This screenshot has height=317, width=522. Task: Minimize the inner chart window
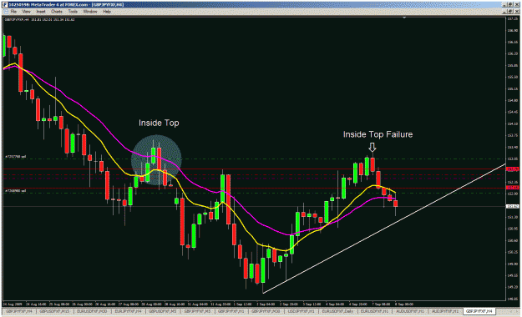point(505,12)
